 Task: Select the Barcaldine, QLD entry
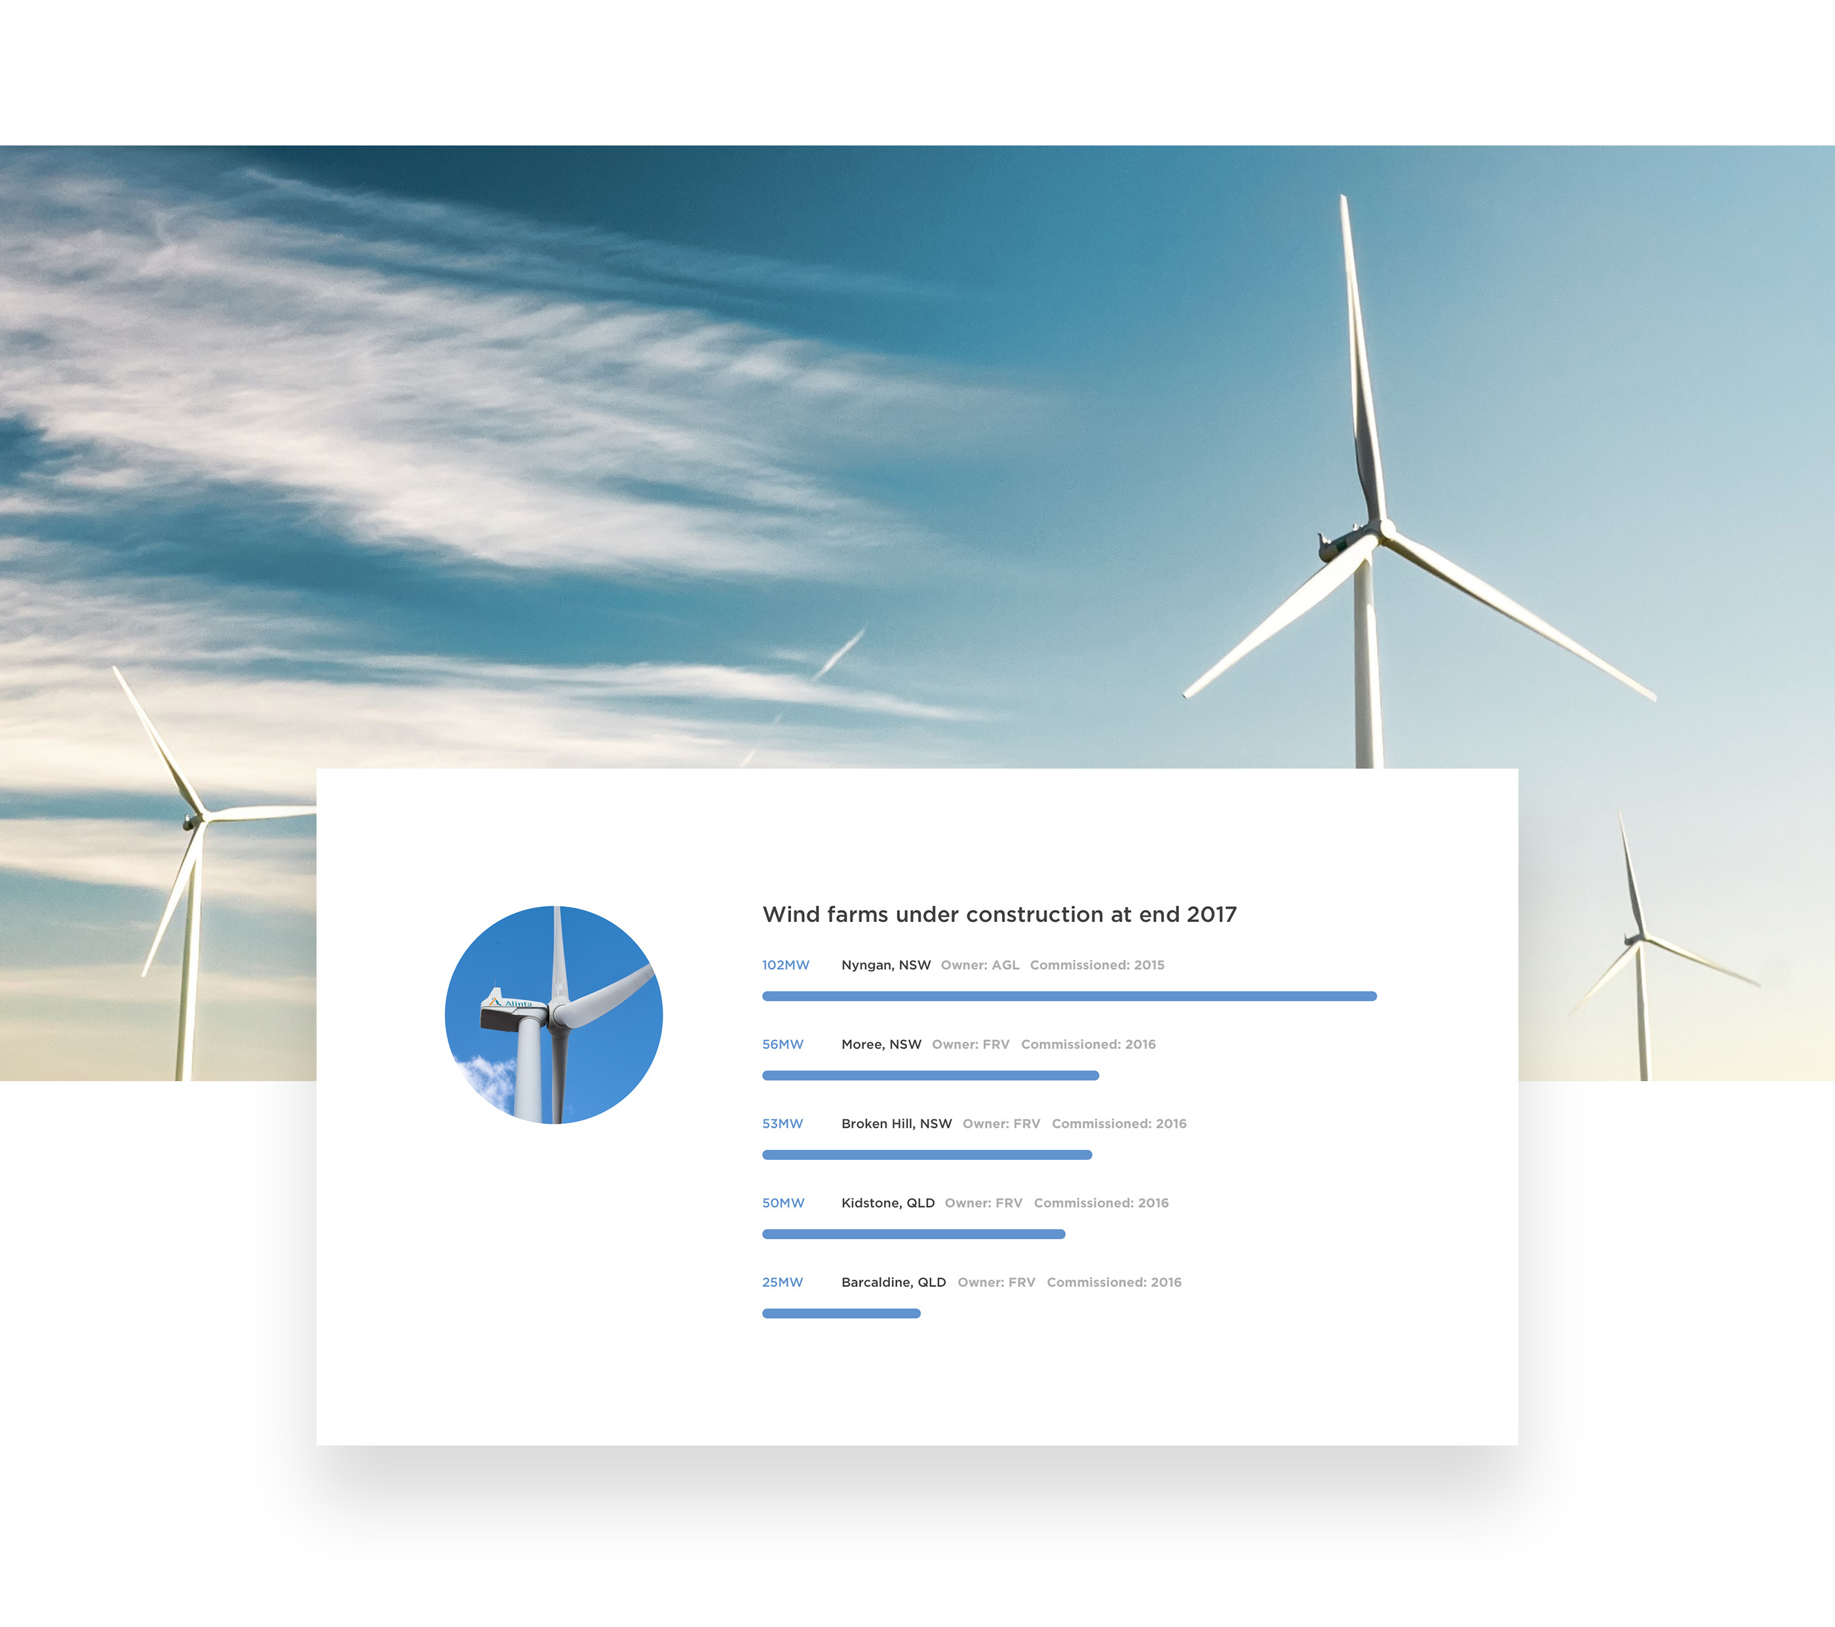(x=893, y=1282)
